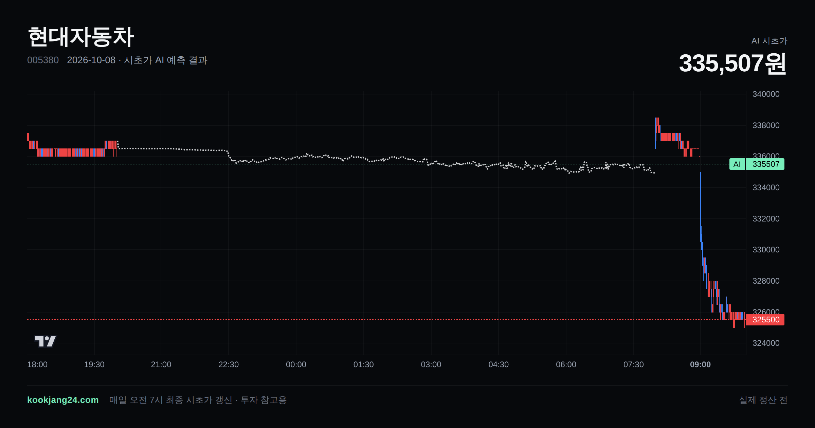Click the 03:00 time axis label
The width and height of the screenshot is (815, 428).
pyautogui.click(x=431, y=364)
